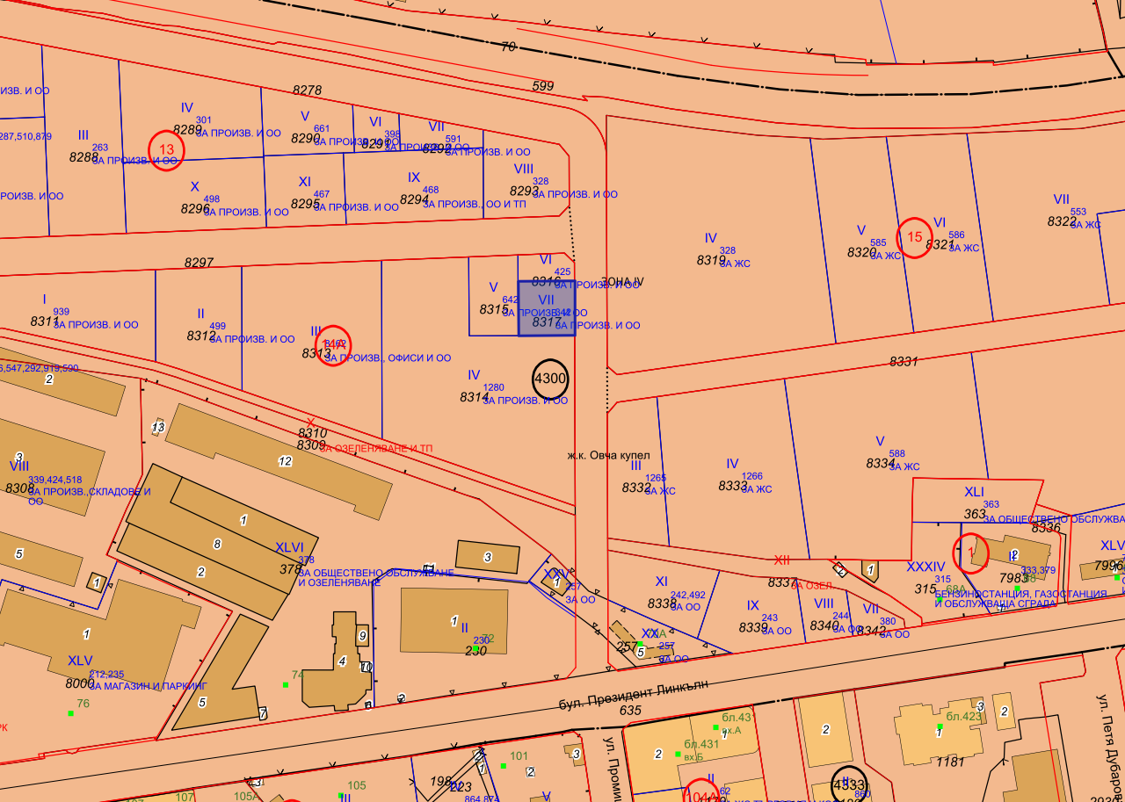Click parcel number 8319
This screenshot has width=1125, height=802.
pyautogui.click(x=711, y=260)
